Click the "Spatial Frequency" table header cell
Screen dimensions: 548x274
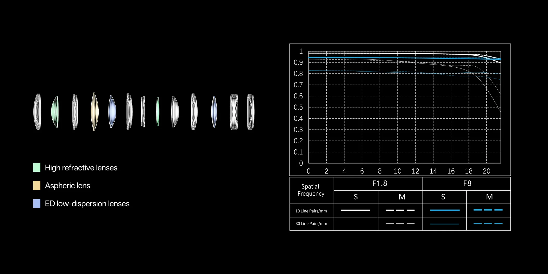(x=311, y=190)
